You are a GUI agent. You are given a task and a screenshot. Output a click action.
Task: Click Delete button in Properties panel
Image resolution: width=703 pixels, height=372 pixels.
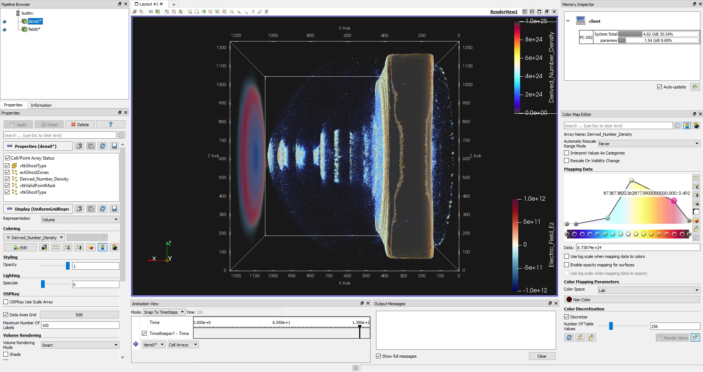(x=80, y=124)
